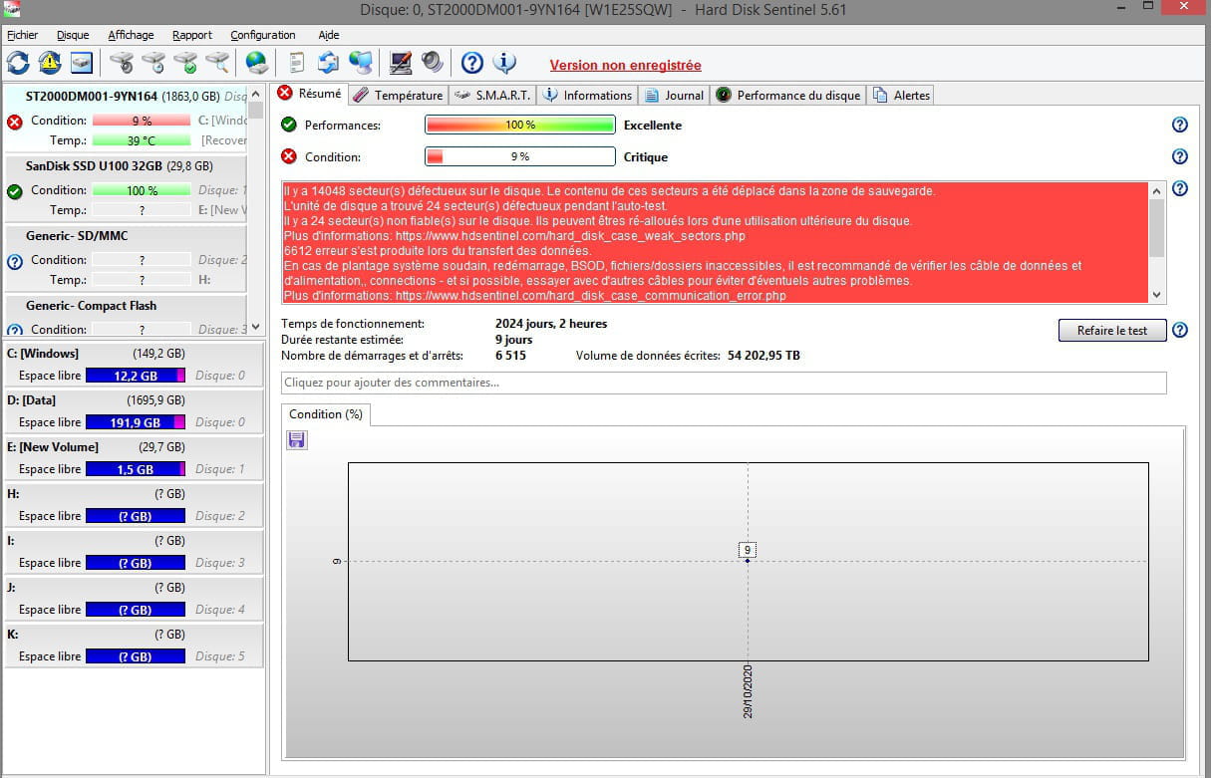The height and width of the screenshot is (778, 1211).
Task: Click green check icon of SanDisk SSD
Action: (x=14, y=191)
